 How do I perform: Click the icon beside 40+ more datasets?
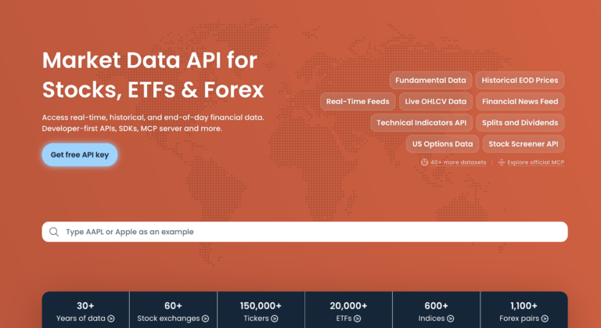pyautogui.click(x=424, y=162)
